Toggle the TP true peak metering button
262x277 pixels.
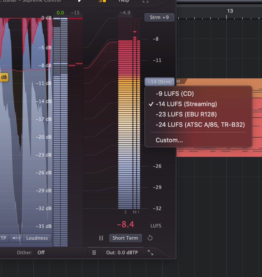coord(4,238)
